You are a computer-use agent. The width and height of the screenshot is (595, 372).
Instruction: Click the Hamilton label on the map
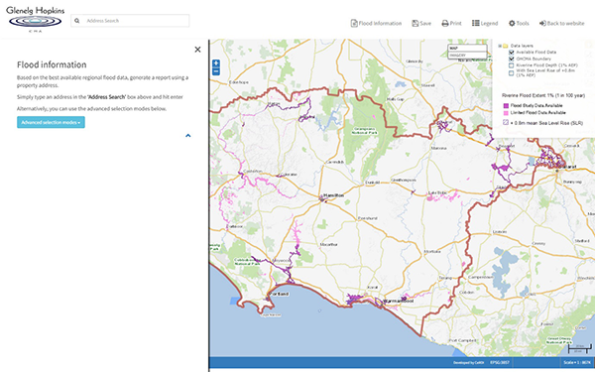(x=334, y=195)
